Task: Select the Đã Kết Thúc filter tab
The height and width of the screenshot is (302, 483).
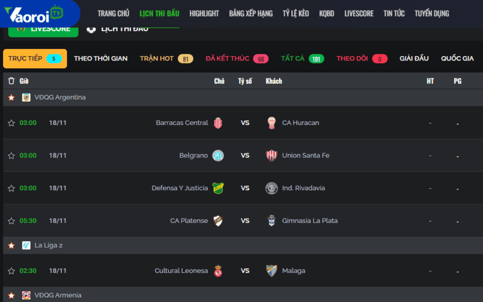Action: 236,59
